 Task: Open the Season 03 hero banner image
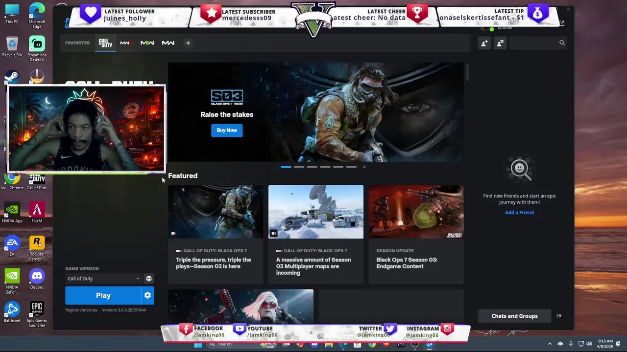point(316,112)
